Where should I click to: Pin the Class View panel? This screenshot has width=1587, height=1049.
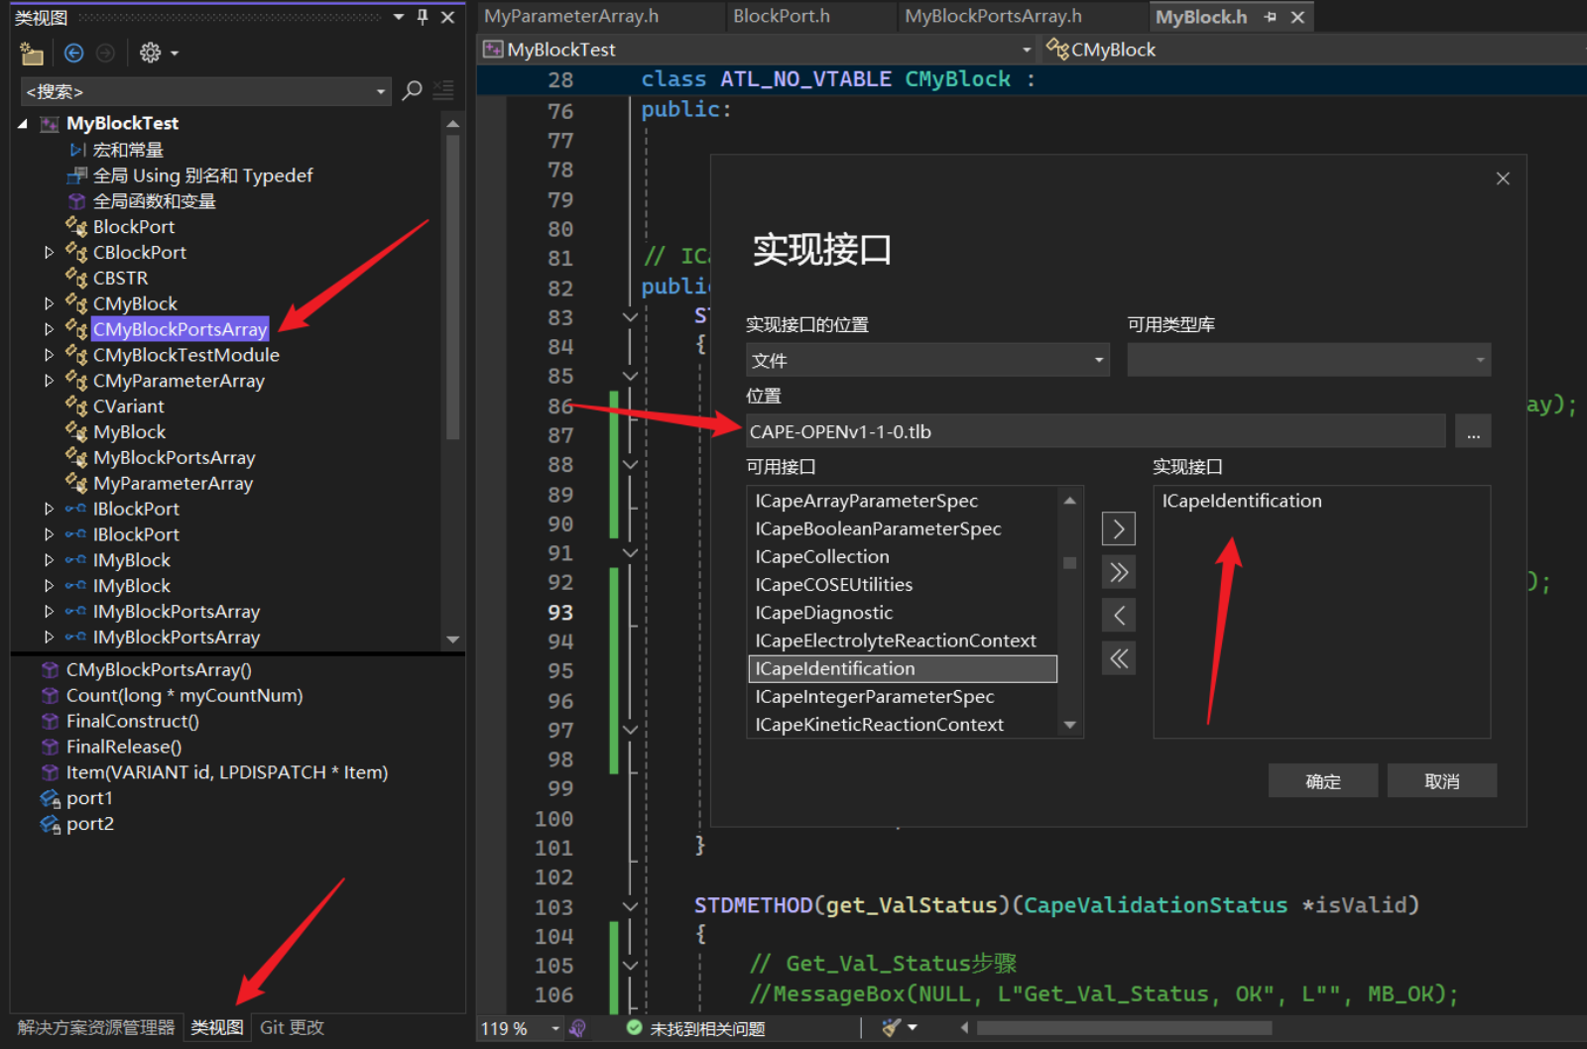pyautogui.click(x=423, y=17)
